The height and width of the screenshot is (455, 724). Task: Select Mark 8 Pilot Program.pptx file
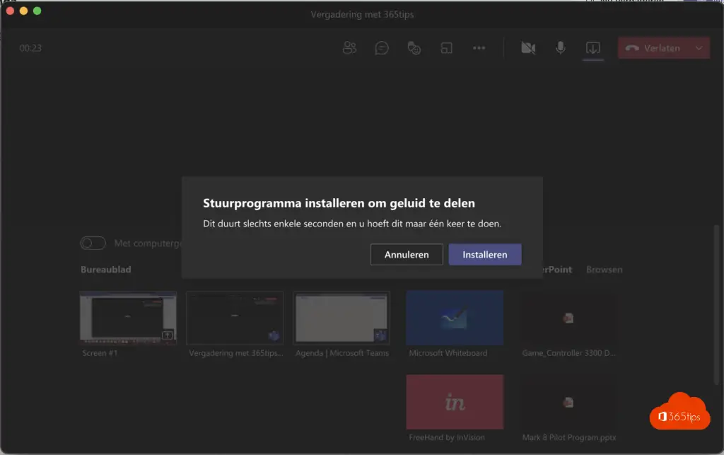tap(568, 402)
